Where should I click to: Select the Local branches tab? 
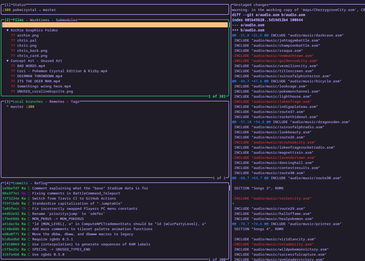(x=28, y=102)
